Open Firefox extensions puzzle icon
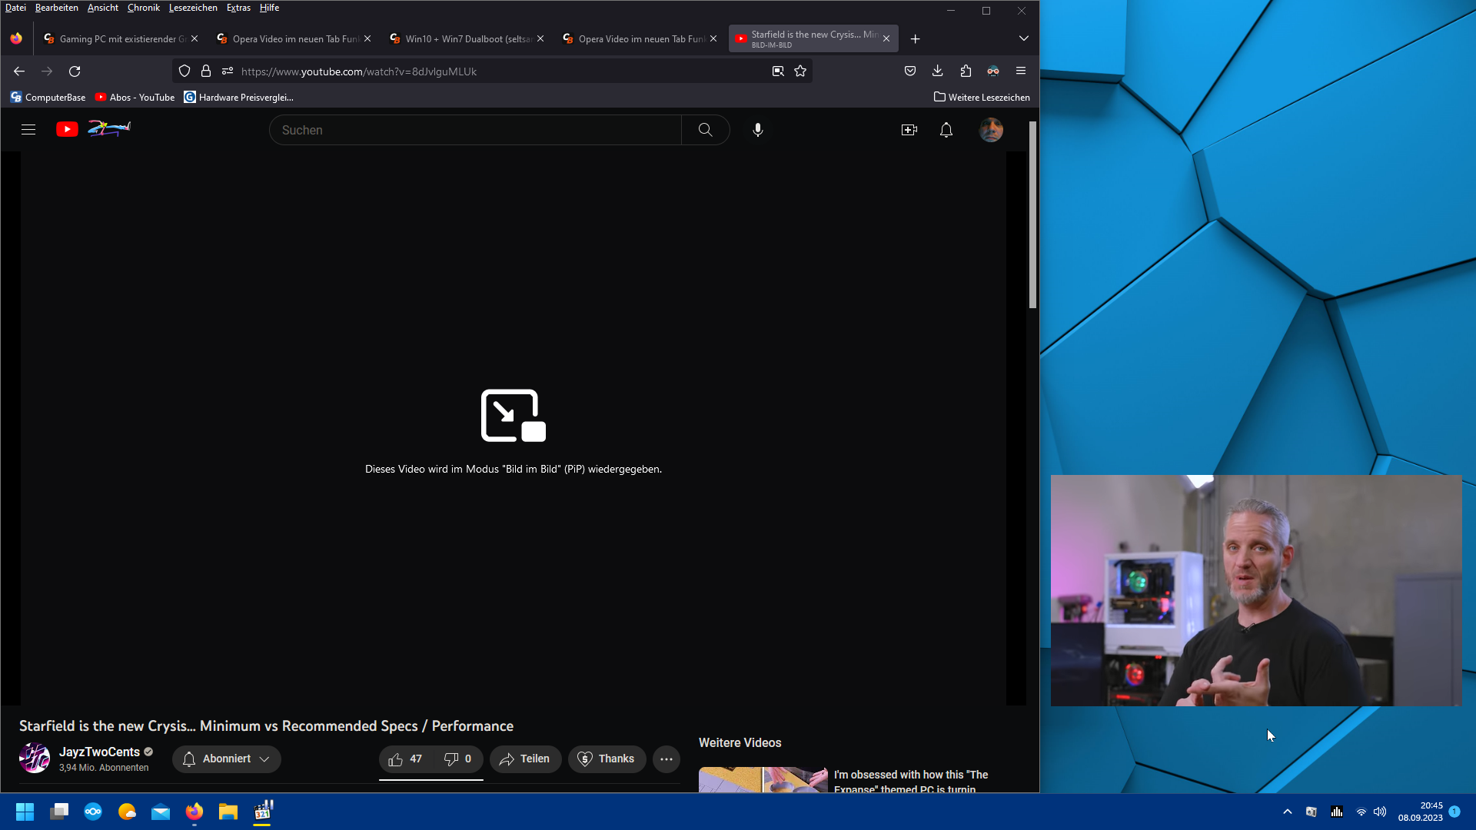The height and width of the screenshot is (830, 1476). [x=966, y=71]
